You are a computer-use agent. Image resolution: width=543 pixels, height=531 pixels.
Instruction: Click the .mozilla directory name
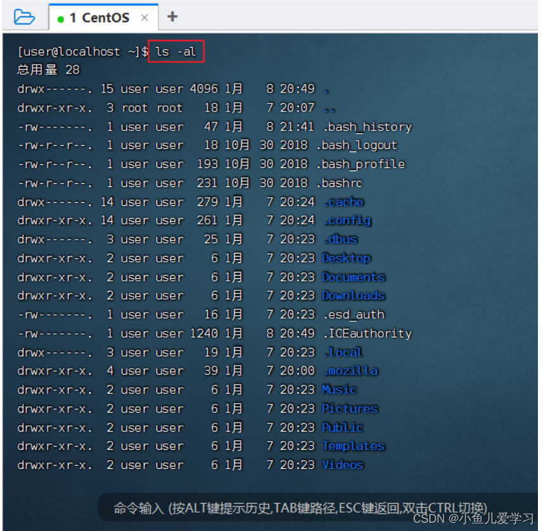351,371
